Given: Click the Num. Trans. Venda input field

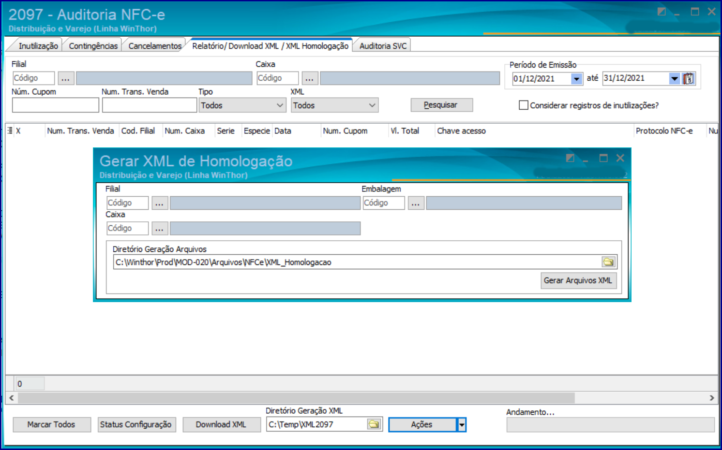Looking at the screenshot, I should coord(150,105).
